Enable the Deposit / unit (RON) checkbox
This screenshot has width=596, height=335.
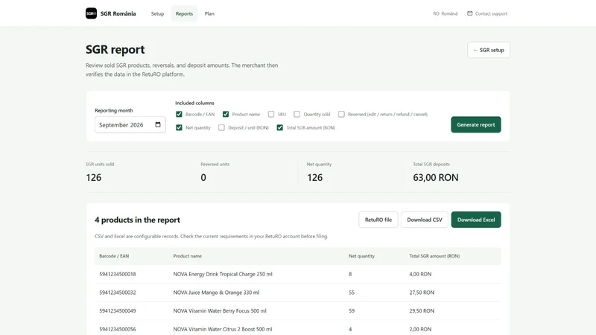pos(221,127)
